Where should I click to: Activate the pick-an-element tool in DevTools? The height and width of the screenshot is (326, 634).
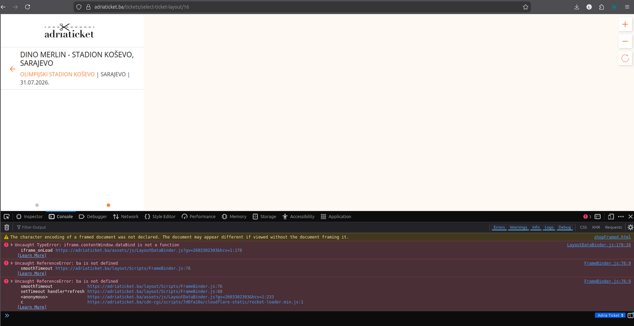click(x=6, y=217)
